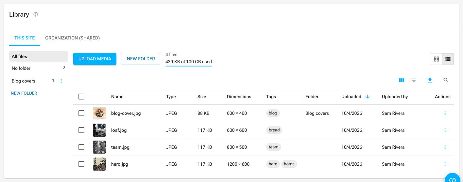The image size is (463, 182).
Task: Click the Uploaded sort arrow
Action: (368, 97)
